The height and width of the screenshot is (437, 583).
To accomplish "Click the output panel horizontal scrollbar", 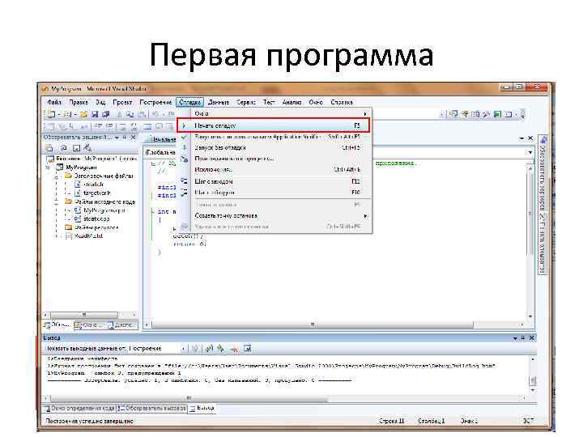I will (x=284, y=398).
